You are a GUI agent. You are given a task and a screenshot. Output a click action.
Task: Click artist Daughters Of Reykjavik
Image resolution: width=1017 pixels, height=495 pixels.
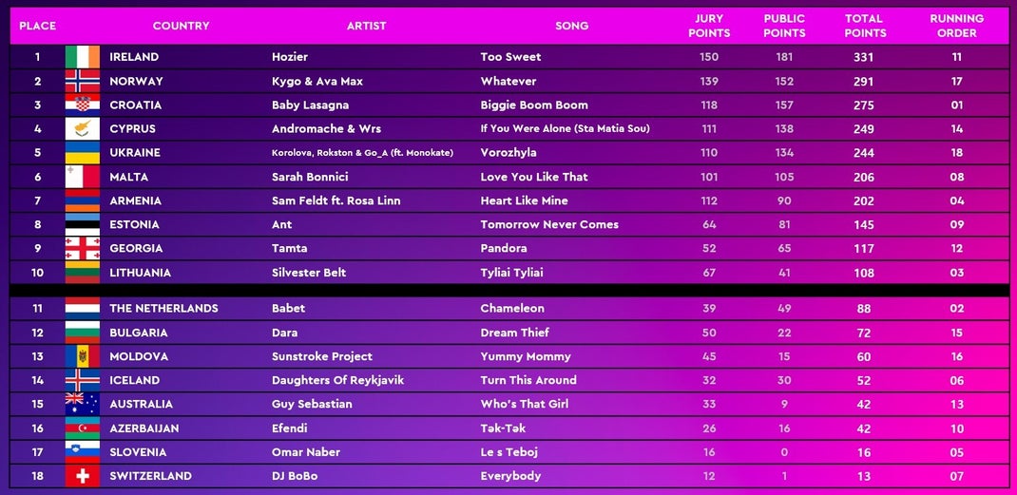(338, 380)
